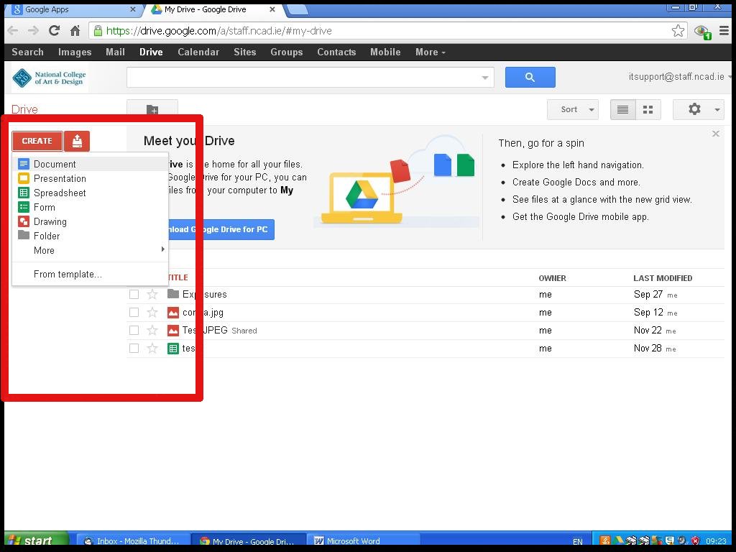Click the browser extension icon near star
The height and width of the screenshot is (552, 736).
(703, 32)
